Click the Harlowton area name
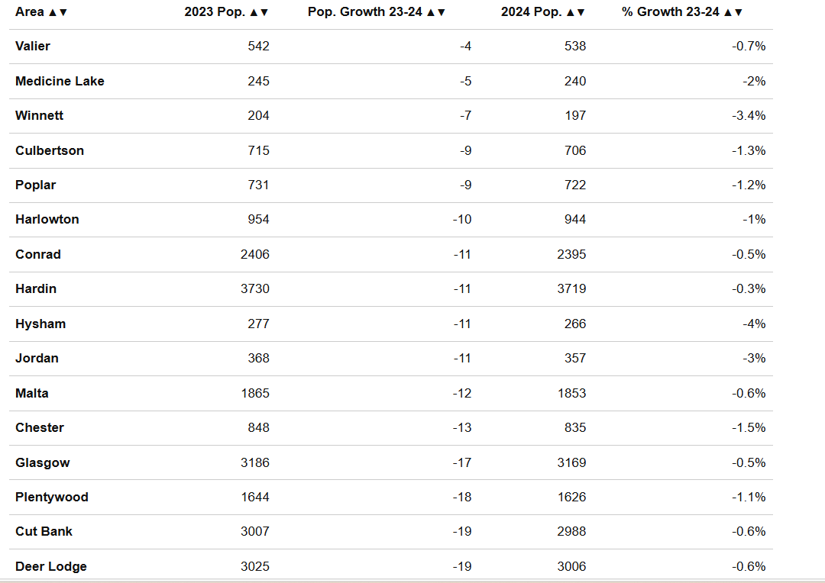Viewport: 825px width, 583px height. click(x=47, y=219)
